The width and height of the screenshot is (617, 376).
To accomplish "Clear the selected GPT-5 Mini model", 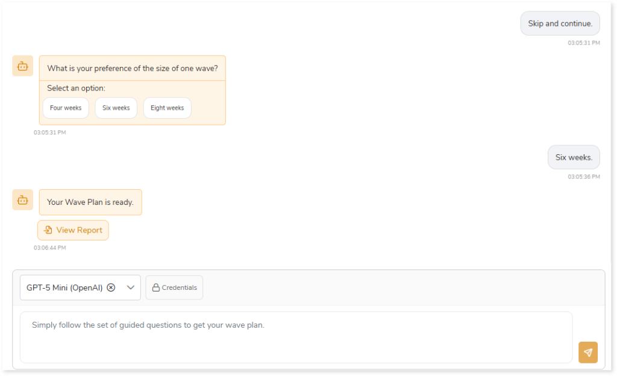I will click(111, 287).
